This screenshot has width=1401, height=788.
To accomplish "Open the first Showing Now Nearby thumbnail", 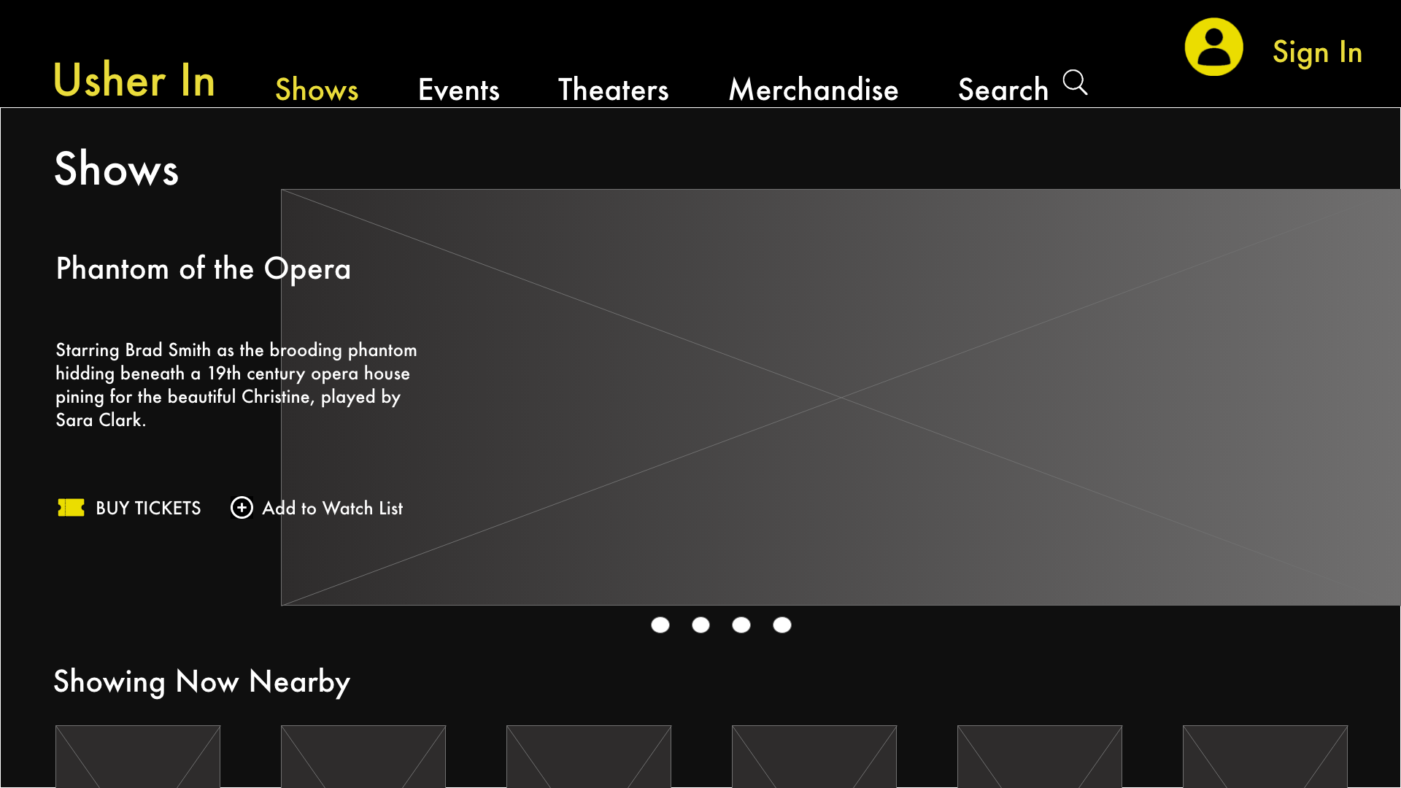I will [x=138, y=757].
